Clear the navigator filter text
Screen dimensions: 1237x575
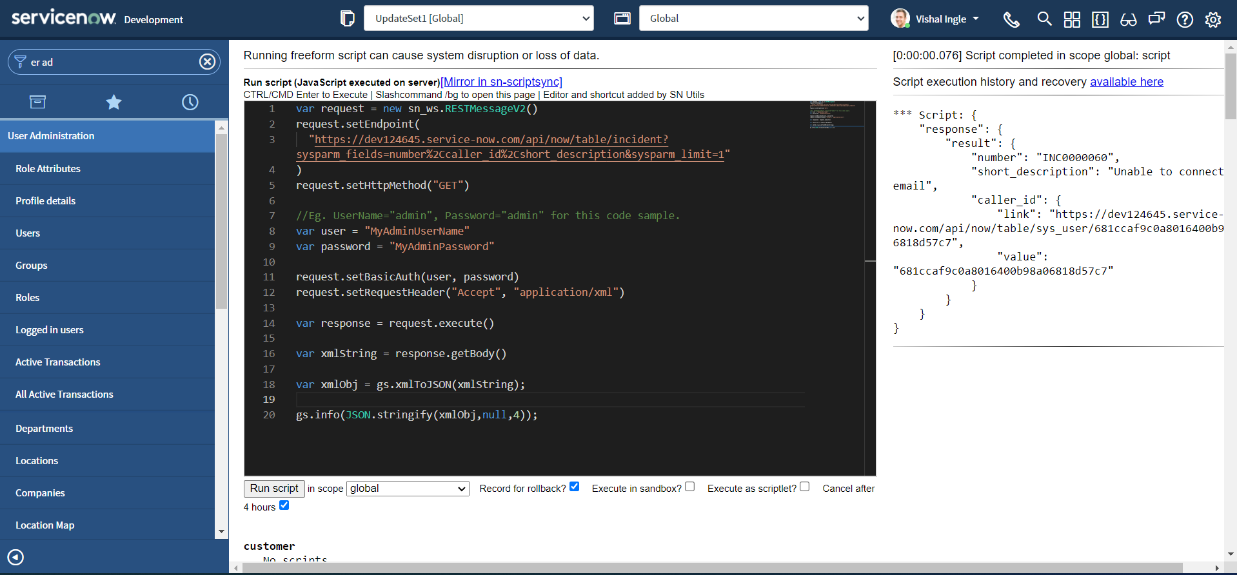click(207, 62)
